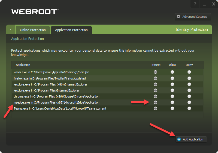This screenshot has height=153, width=218.
Task: Set Teams.exe to Deny
Action: pyautogui.click(x=189, y=108)
